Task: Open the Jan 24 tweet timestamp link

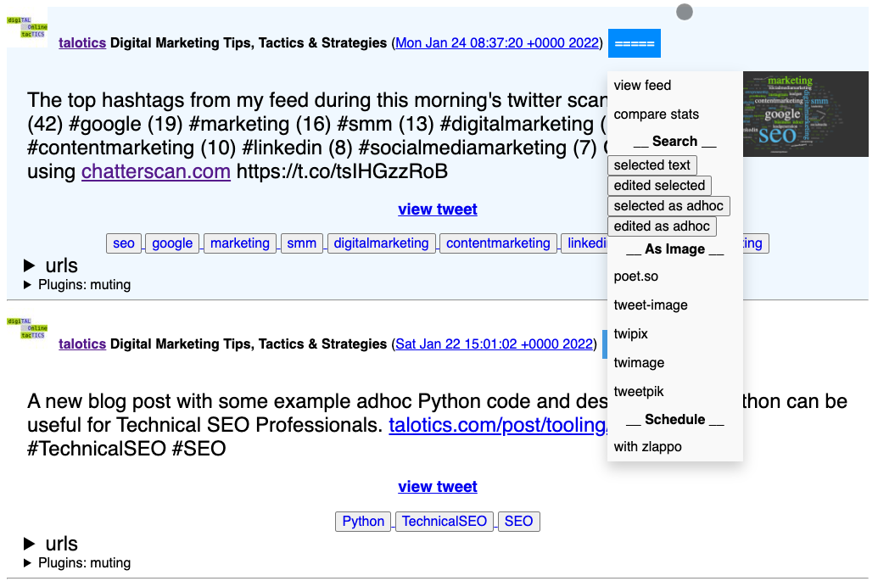Action: point(497,43)
